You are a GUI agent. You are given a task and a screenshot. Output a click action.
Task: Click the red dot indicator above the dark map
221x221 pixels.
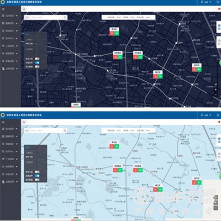[219, 9]
